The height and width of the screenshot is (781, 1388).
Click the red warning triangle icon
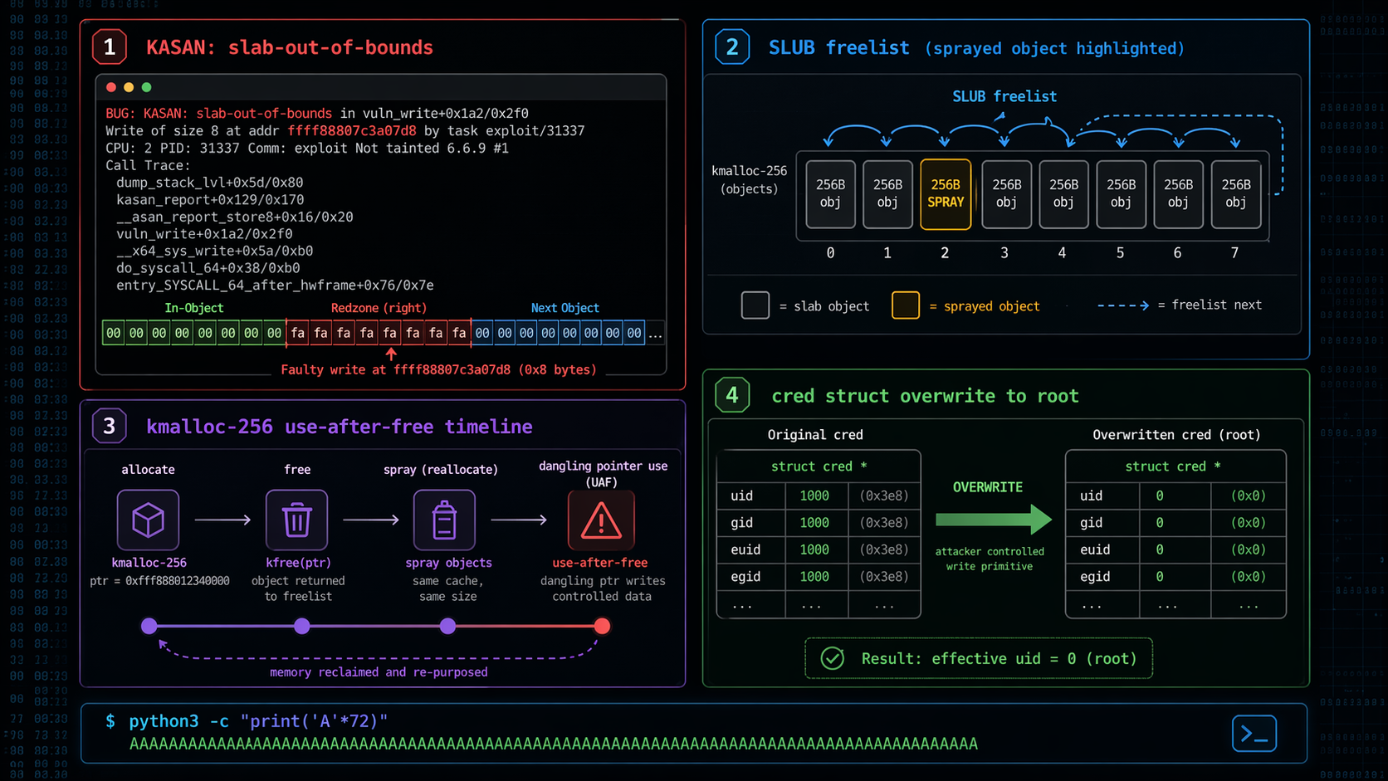pyautogui.click(x=601, y=520)
